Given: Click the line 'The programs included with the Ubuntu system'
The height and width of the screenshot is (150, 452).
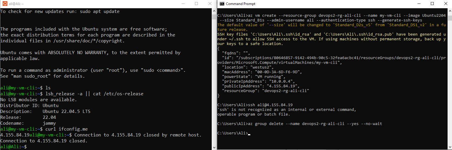Looking at the screenshot, I should [x=84, y=29].
